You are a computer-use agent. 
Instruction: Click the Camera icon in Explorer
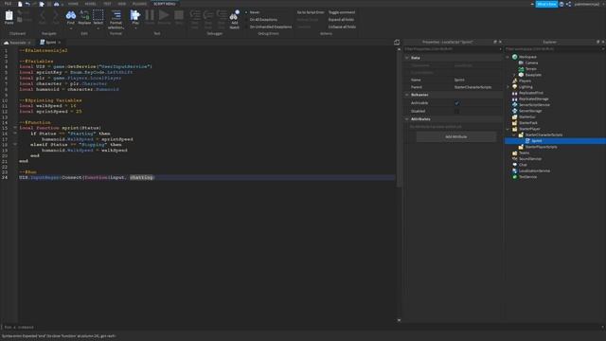click(521, 63)
